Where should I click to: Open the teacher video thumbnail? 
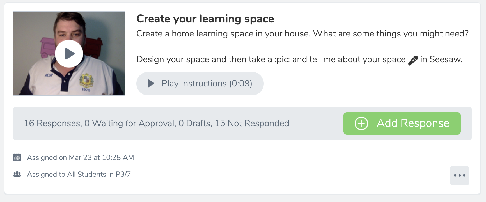69,54
